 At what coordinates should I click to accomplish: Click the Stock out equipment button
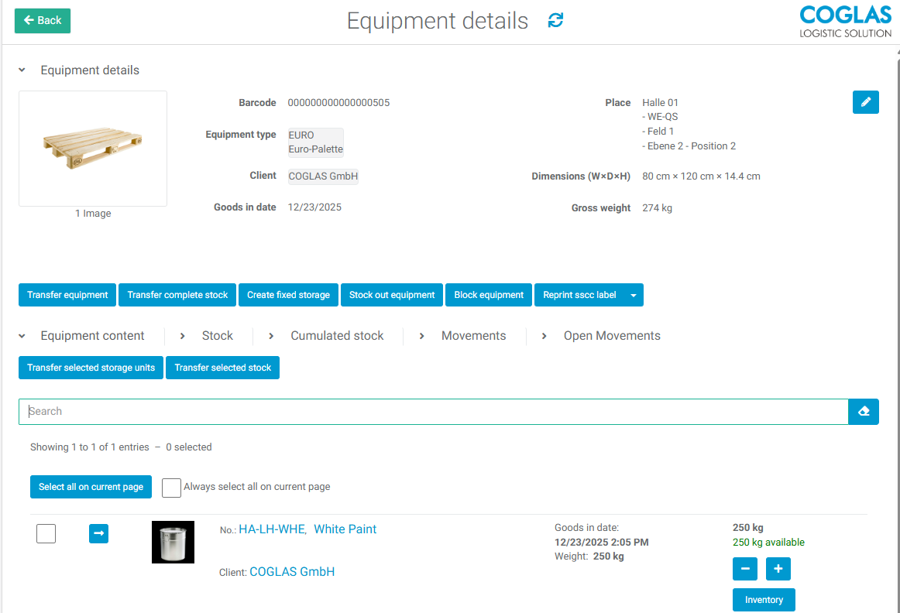(x=391, y=295)
